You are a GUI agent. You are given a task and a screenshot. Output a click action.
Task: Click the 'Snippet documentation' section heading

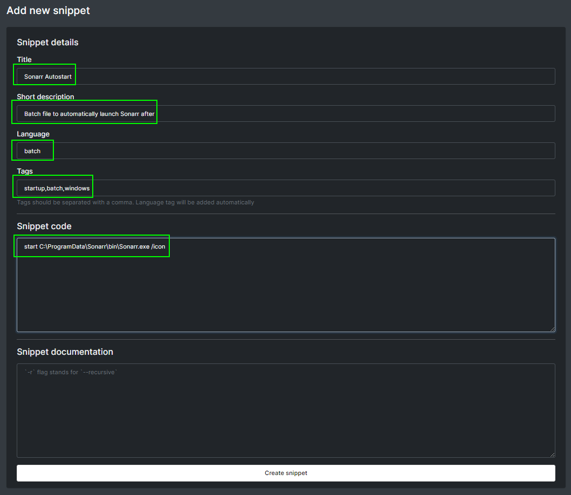tap(65, 352)
